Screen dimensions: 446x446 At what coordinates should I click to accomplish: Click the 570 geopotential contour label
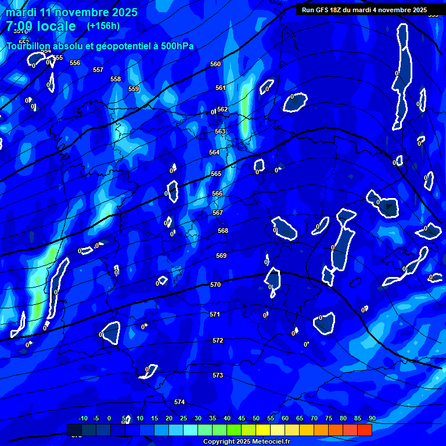(215, 285)
